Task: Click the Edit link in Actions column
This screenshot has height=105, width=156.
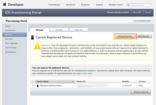Action: tap(141, 85)
